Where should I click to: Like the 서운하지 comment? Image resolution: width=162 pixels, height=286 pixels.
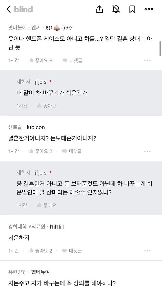[x=40, y=251]
